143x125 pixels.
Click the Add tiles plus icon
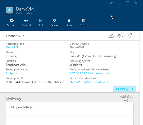[126, 100]
